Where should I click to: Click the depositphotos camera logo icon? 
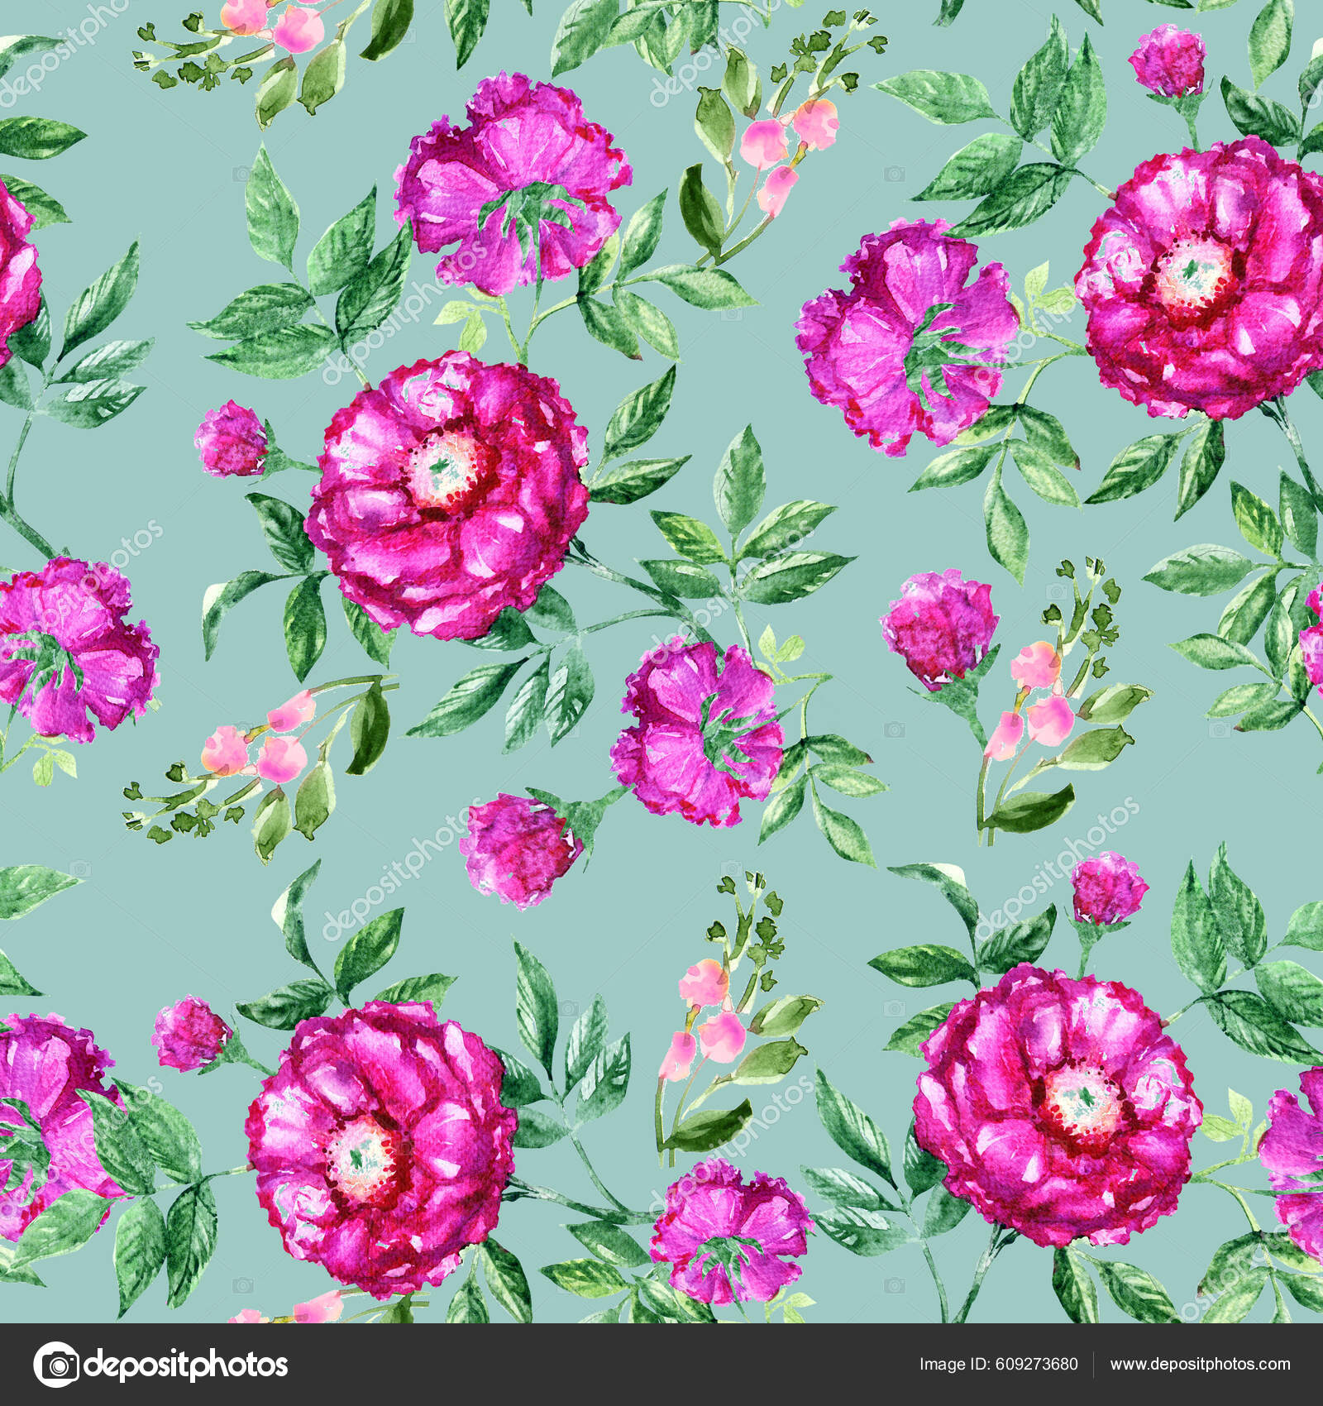tap(57, 1364)
